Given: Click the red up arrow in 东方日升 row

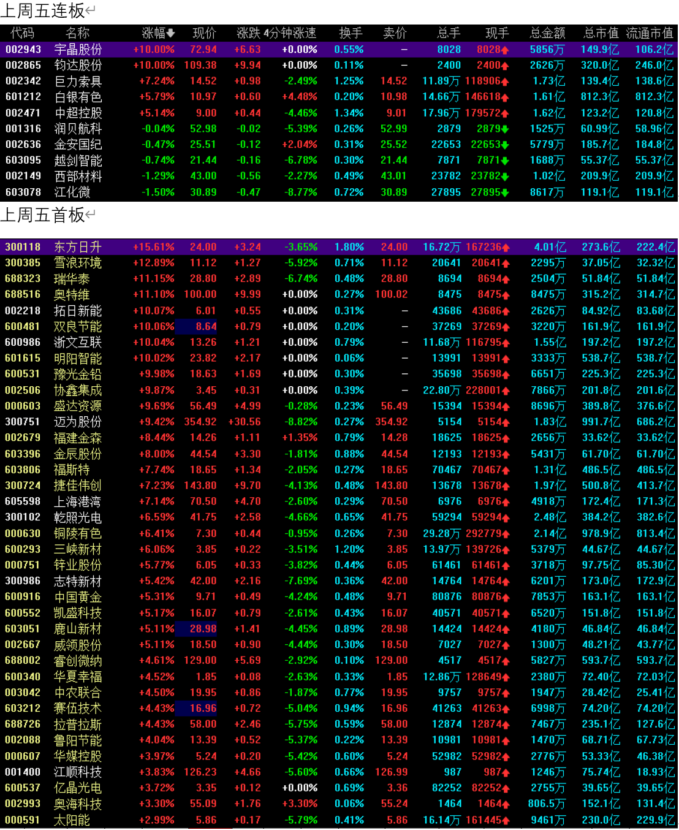Looking at the screenshot, I should click(506, 248).
